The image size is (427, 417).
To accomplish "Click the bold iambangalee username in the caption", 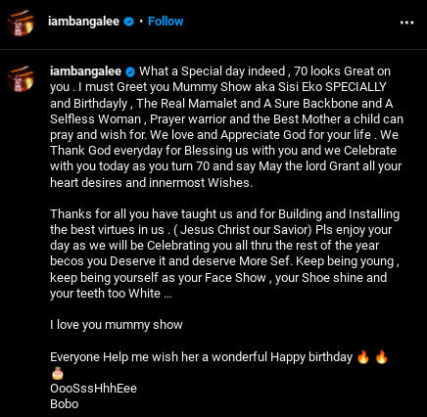I will 85,71.
